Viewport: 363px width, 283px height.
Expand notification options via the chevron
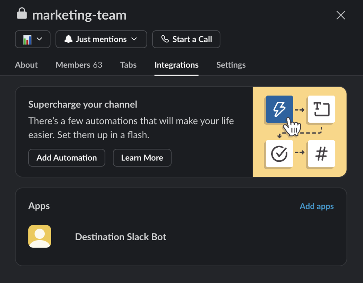coord(134,39)
